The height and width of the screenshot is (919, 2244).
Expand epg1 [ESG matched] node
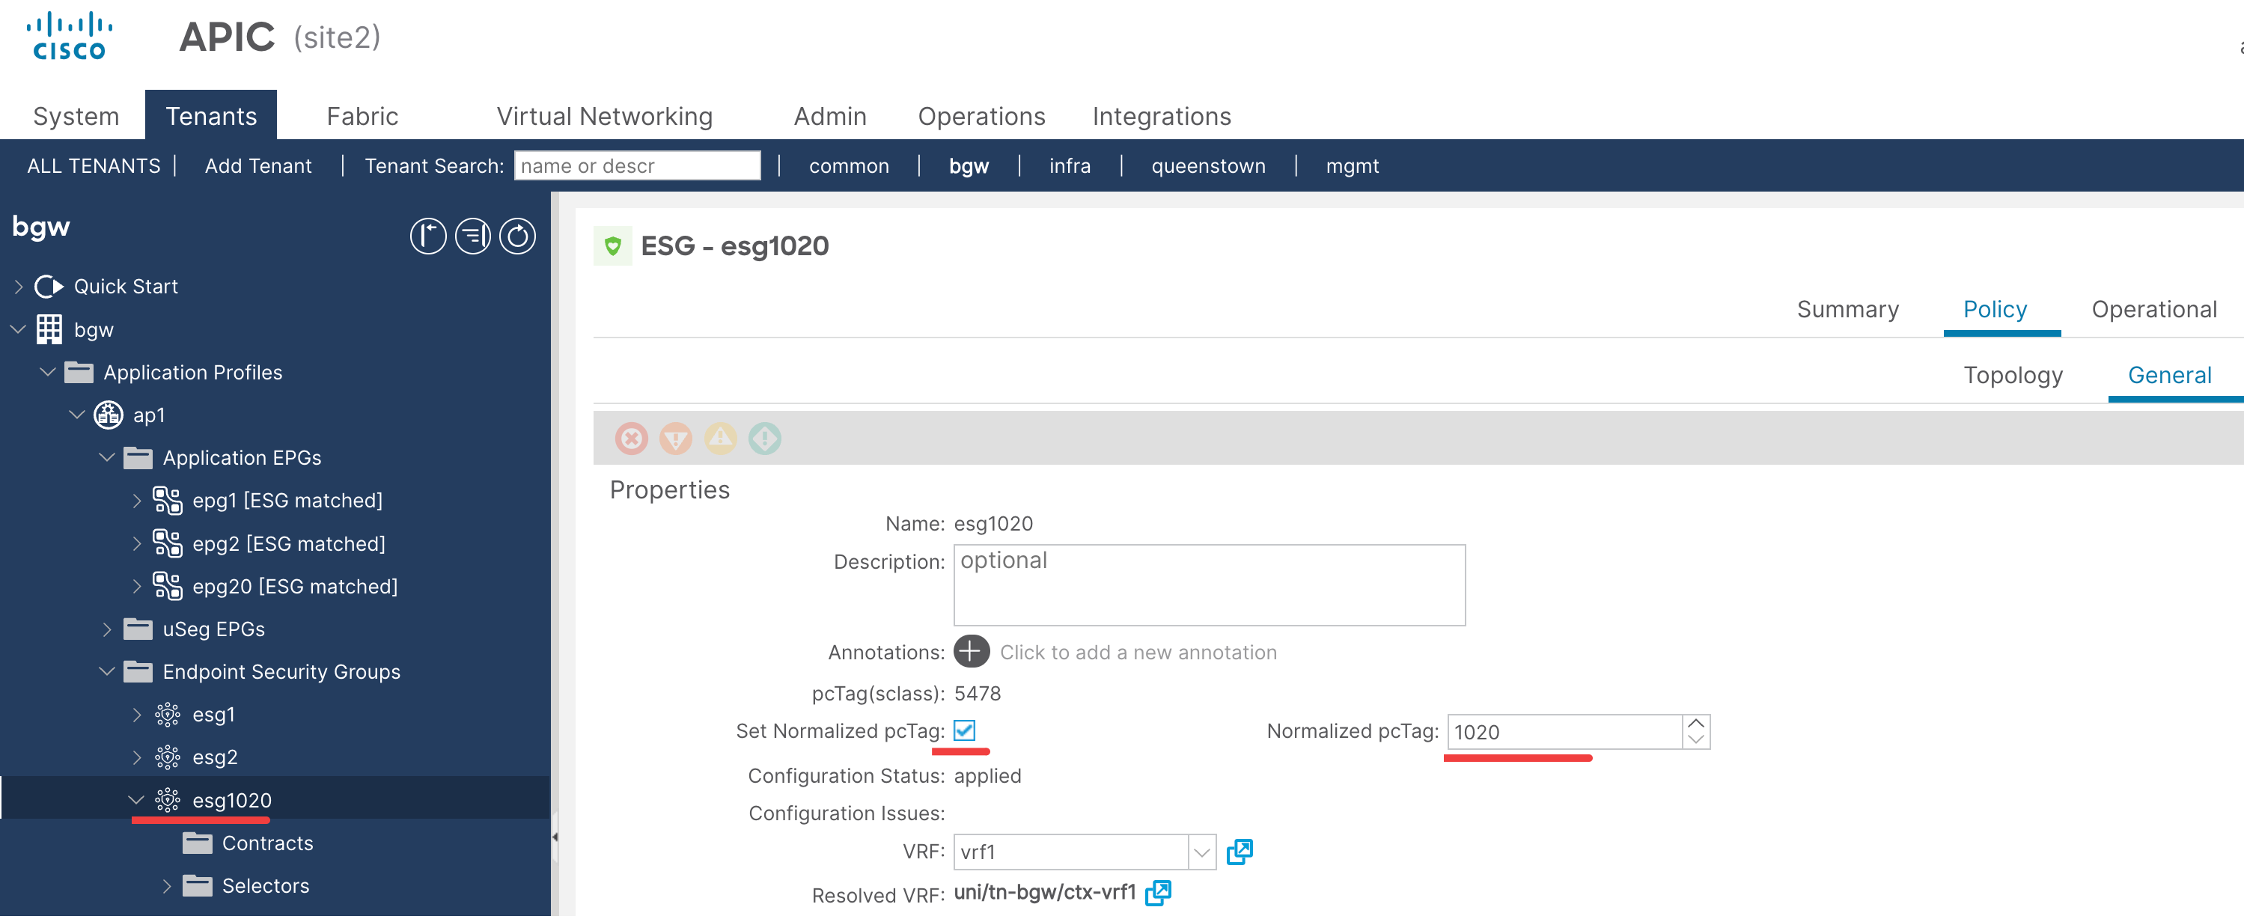point(137,501)
